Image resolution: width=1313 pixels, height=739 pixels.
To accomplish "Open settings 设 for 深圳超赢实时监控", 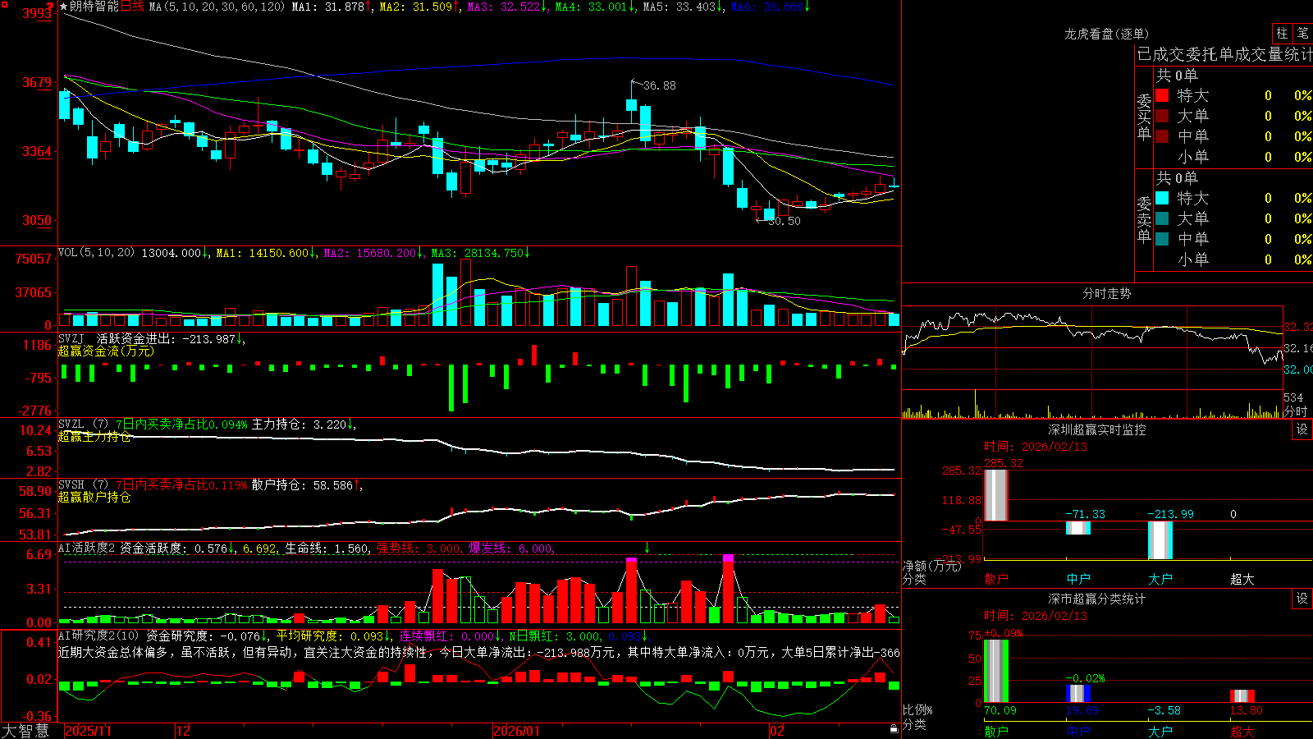I will (1302, 429).
